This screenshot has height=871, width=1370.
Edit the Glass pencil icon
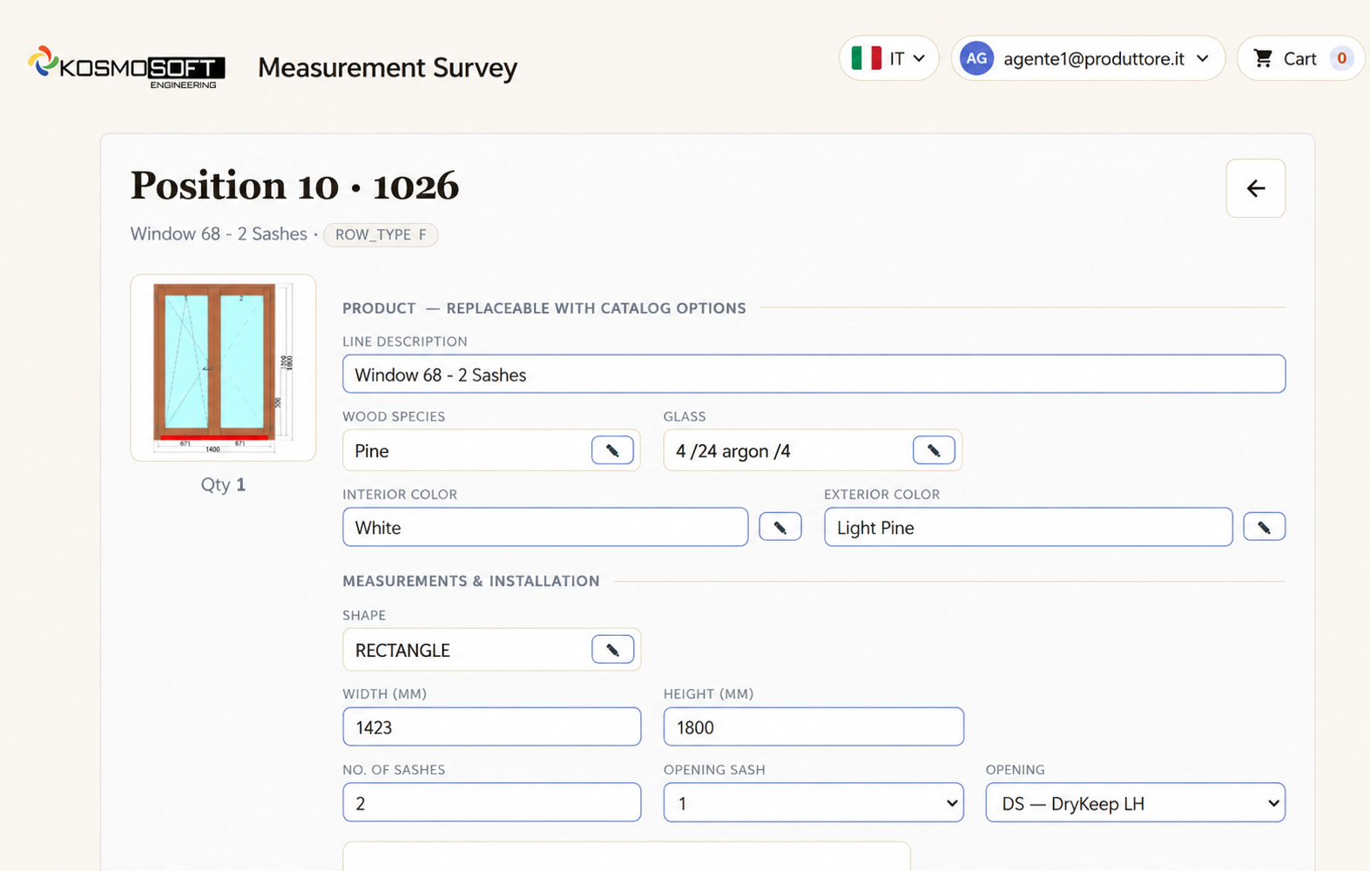click(x=934, y=450)
